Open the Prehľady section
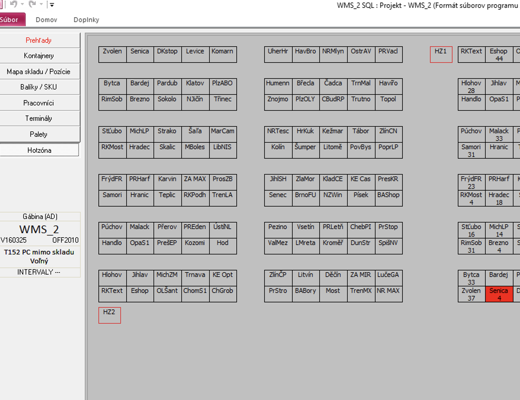The height and width of the screenshot is (400, 520). point(39,40)
